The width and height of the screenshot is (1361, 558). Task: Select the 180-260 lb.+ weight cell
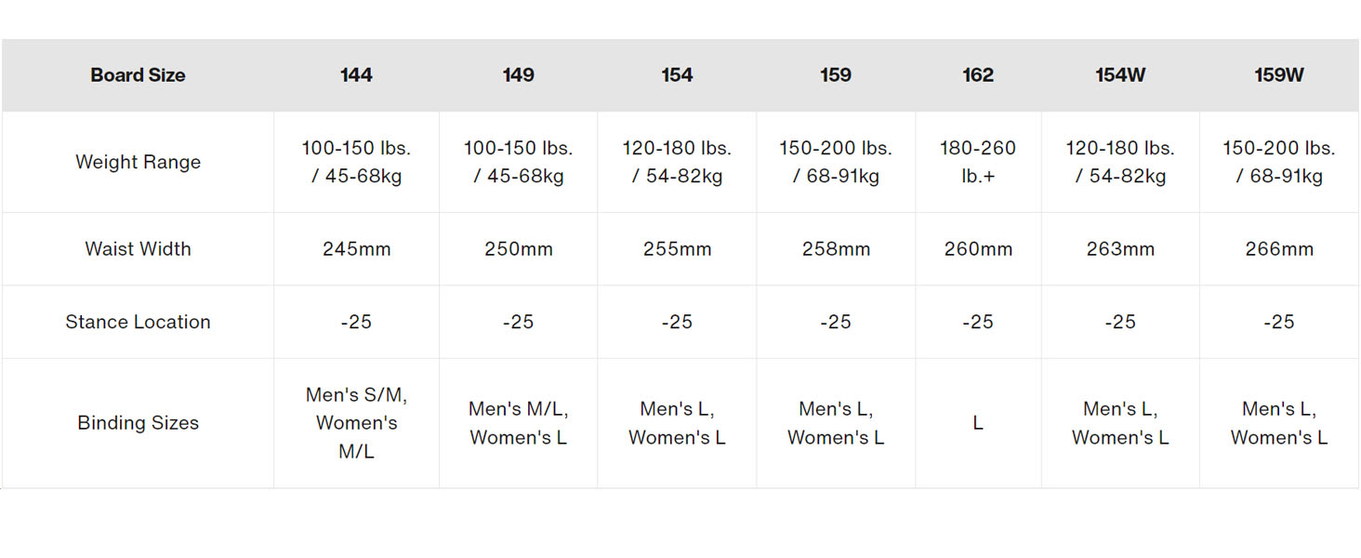click(978, 162)
